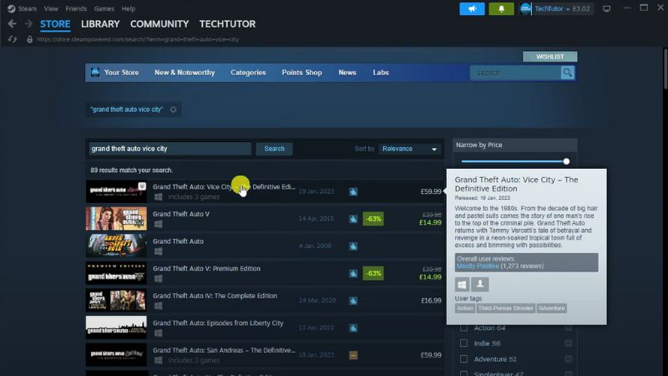Viewport: 668px width, 376px height.
Task: Click the forward arrow navigation icon
Action: 28,24
